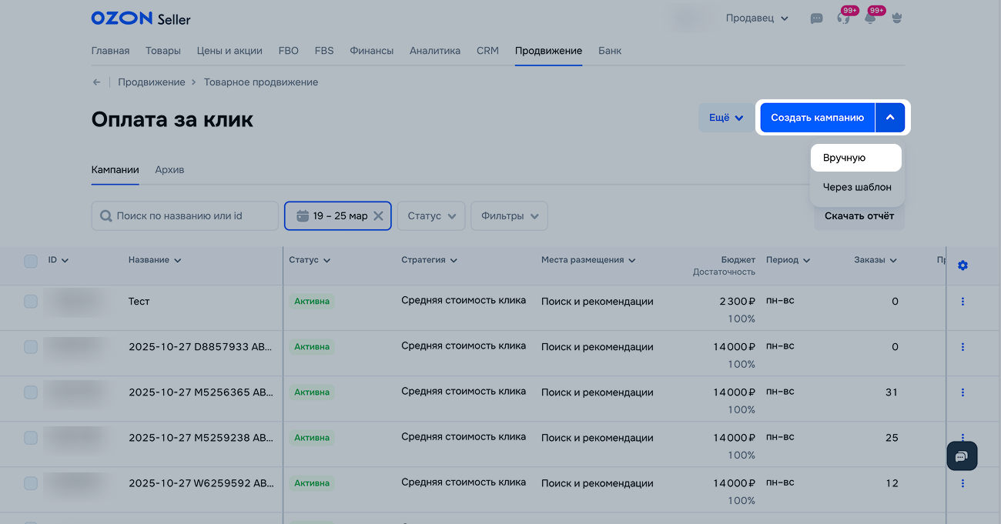The image size is (1001, 524).
Task: Click the crown premium icon
Action: click(896, 18)
